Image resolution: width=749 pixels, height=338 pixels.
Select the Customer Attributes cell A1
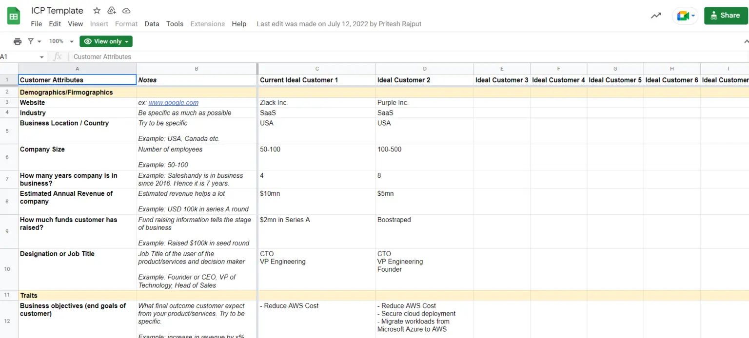[77, 80]
